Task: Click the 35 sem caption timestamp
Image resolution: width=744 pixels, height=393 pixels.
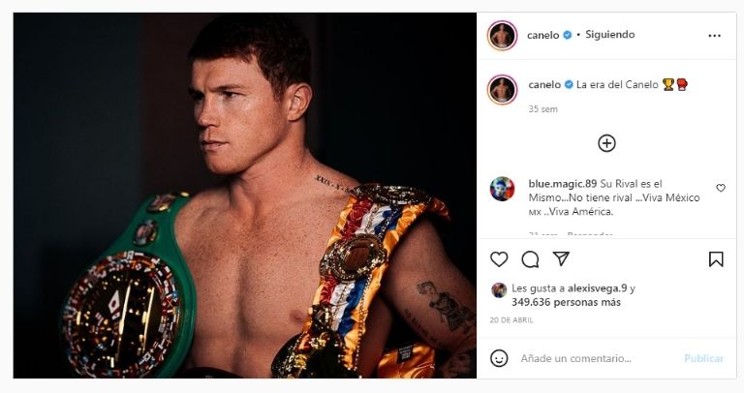Action: pos(542,109)
